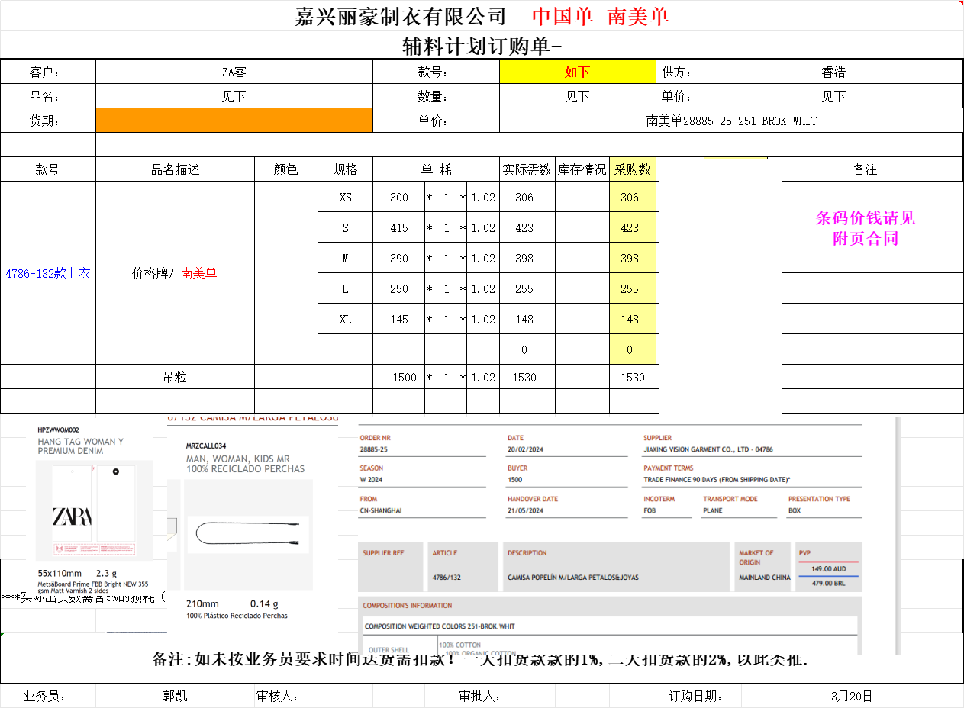Click the 价格牌/ 南美单 description cell
This screenshot has width=964, height=708.
(175, 273)
